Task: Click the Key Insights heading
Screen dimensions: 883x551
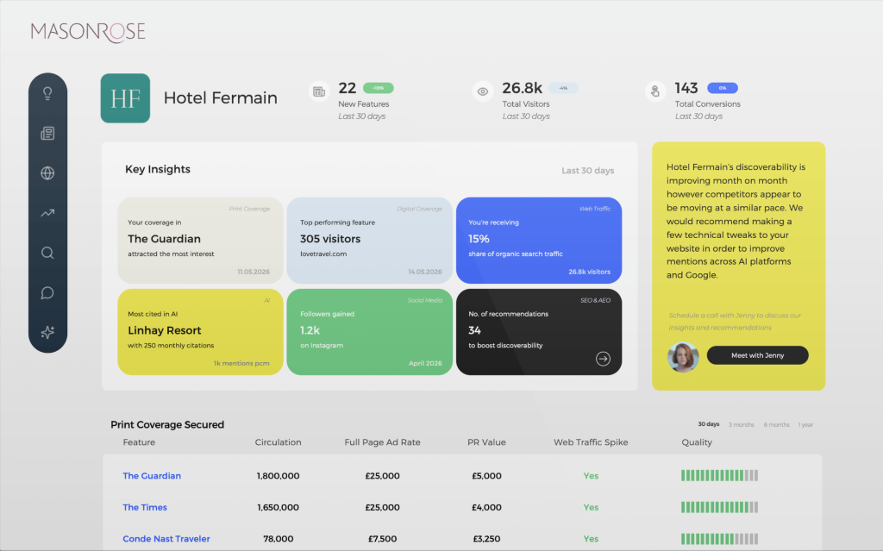Action: coord(158,169)
